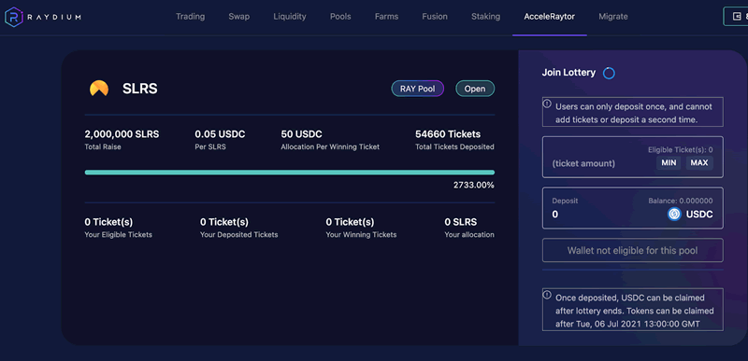Screen dimensions: 748x361
Task: Open the Swap tab
Action: 239,17
